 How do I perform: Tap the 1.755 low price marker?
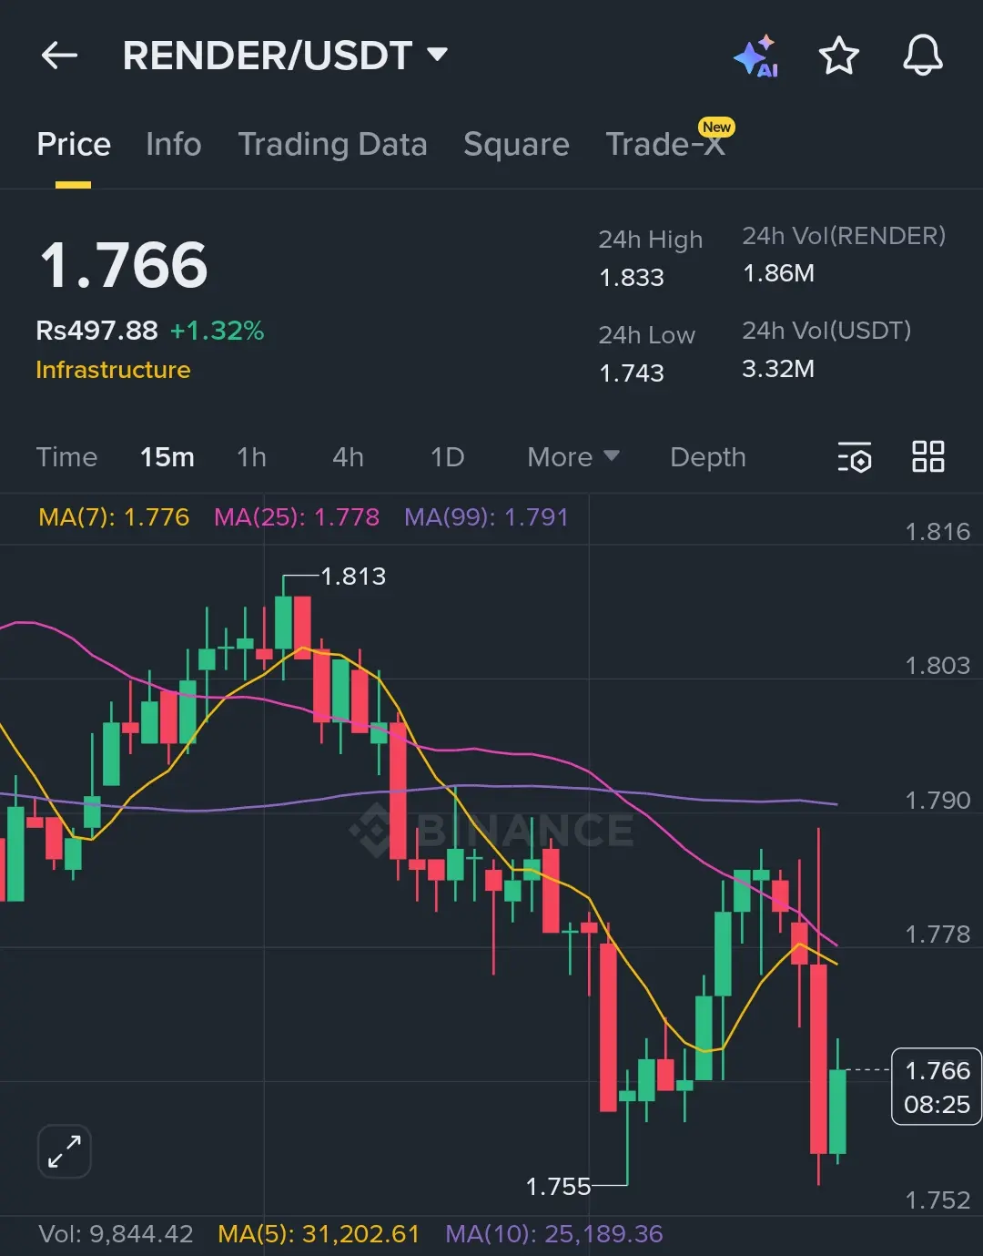pyautogui.click(x=559, y=1186)
